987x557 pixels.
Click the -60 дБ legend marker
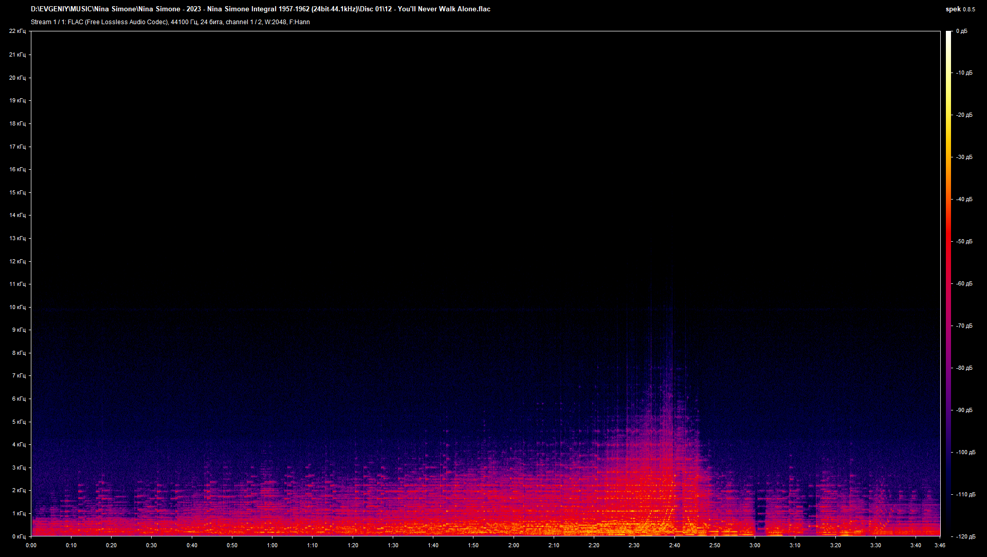[x=963, y=283]
